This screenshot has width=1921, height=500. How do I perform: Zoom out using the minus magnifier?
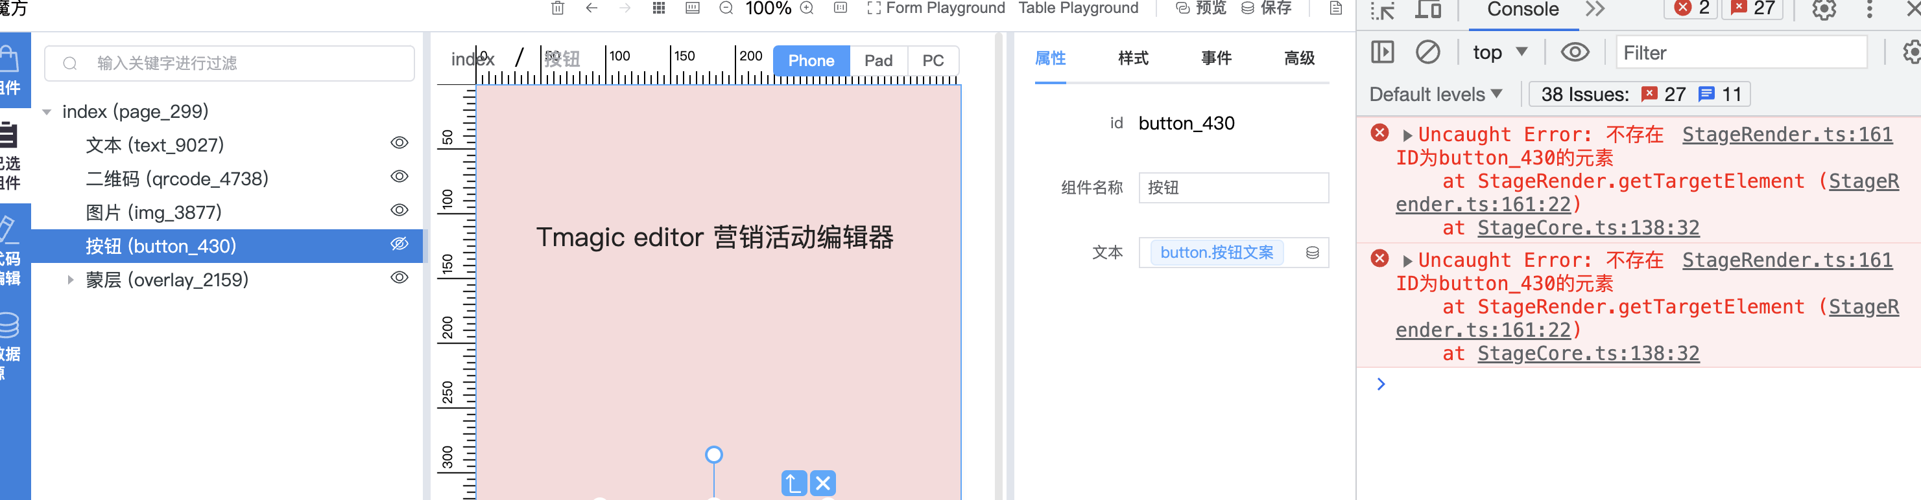(x=726, y=8)
